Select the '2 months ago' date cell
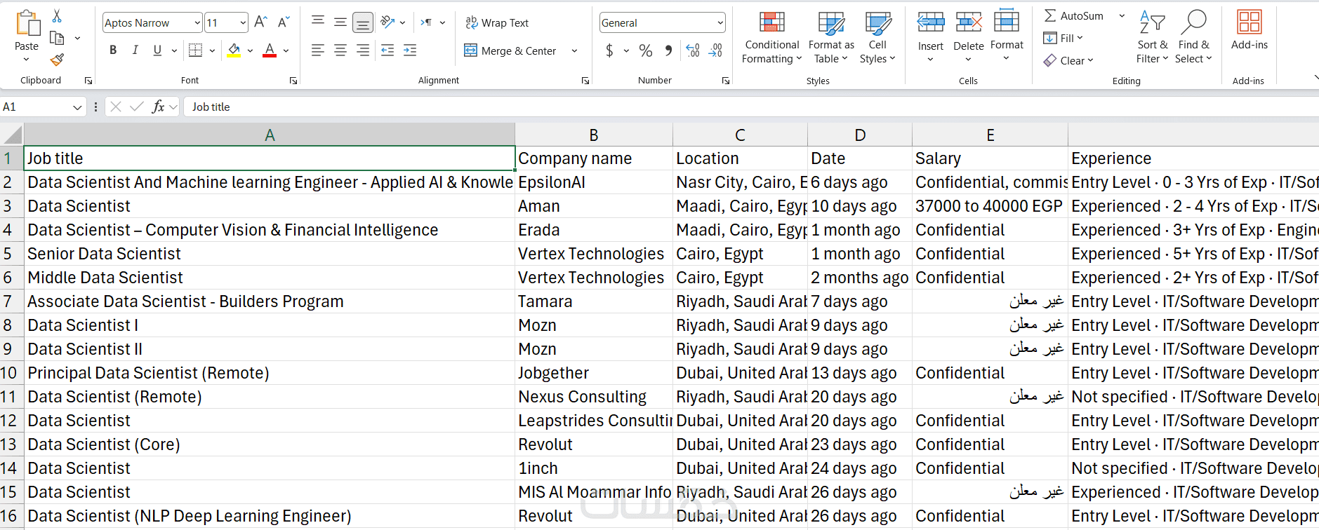The width and height of the screenshot is (1319, 530). [860, 278]
